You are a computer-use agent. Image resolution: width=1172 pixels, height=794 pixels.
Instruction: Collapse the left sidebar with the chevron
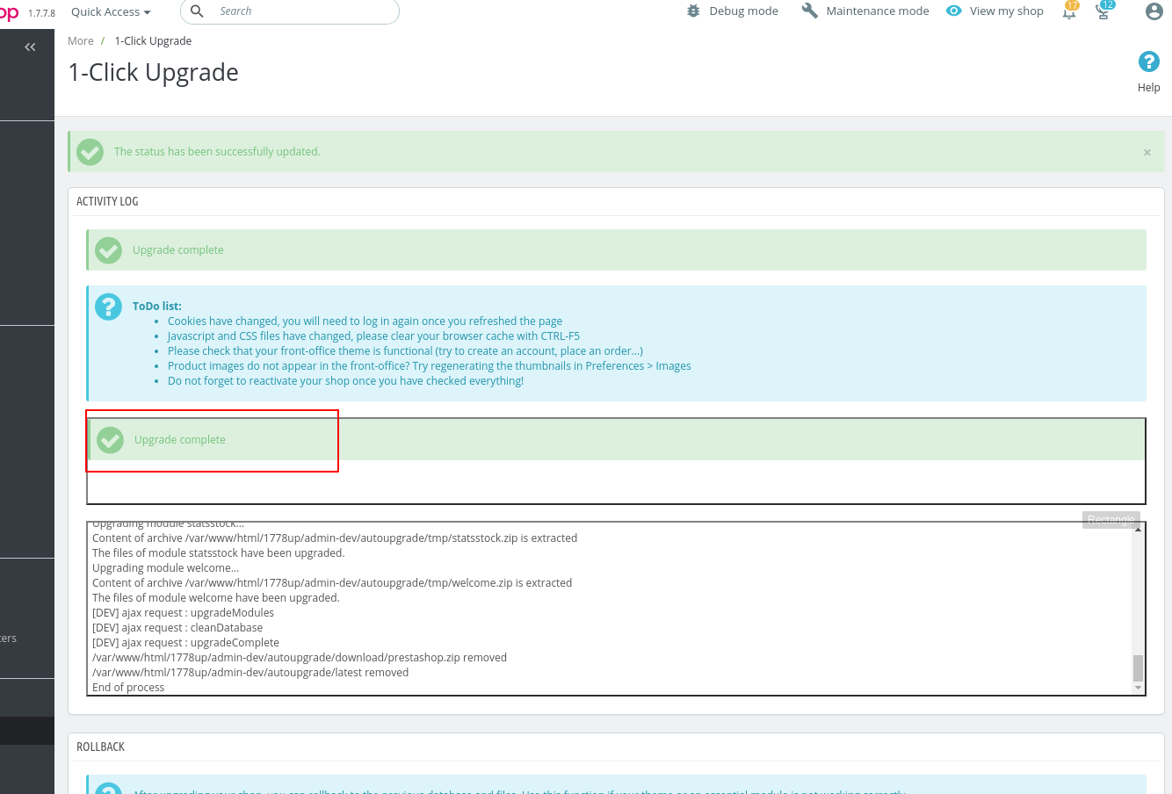coord(29,46)
